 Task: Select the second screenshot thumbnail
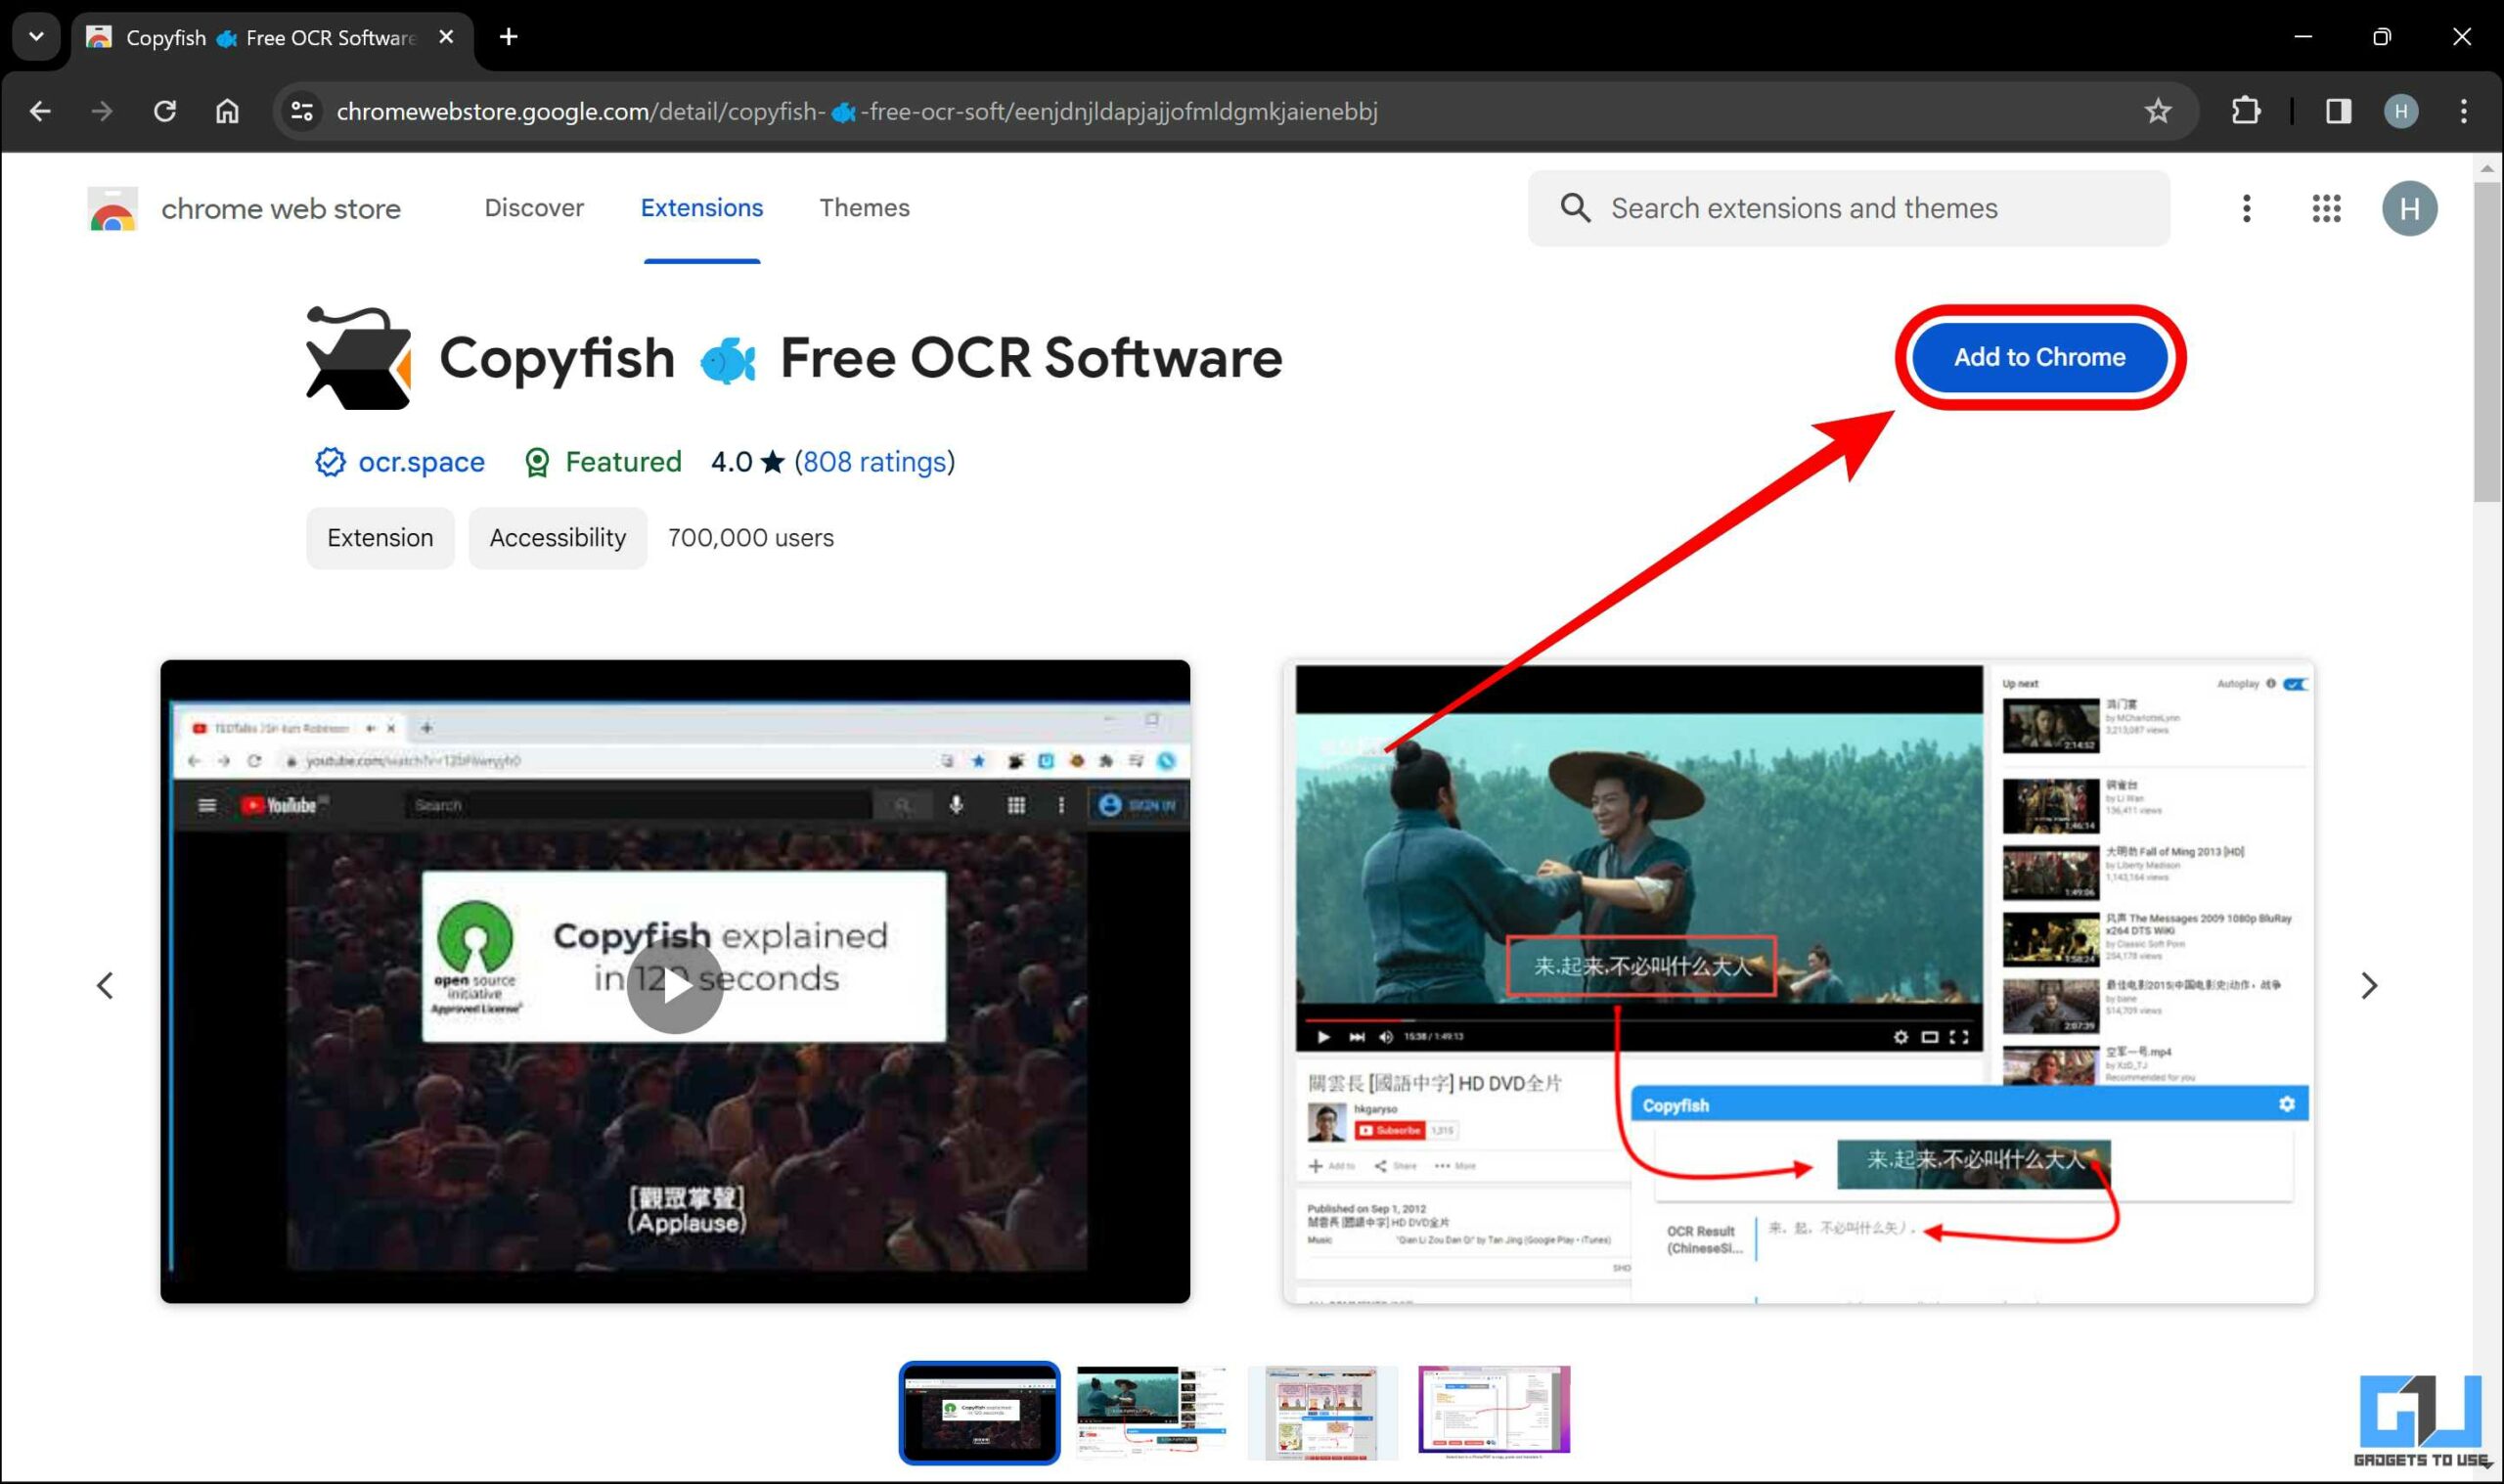(x=1151, y=1413)
